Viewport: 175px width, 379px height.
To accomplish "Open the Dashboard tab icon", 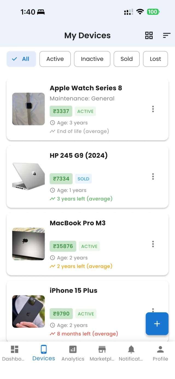I will pos(14,349).
